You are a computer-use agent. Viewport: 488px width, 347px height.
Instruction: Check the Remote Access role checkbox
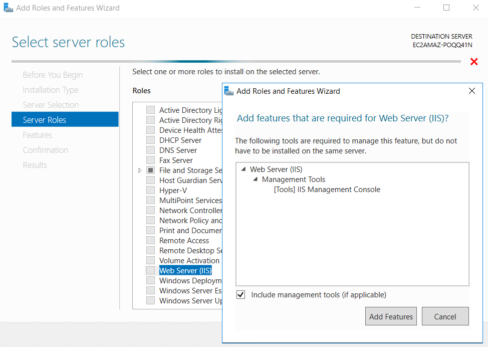[x=151, y=240]
